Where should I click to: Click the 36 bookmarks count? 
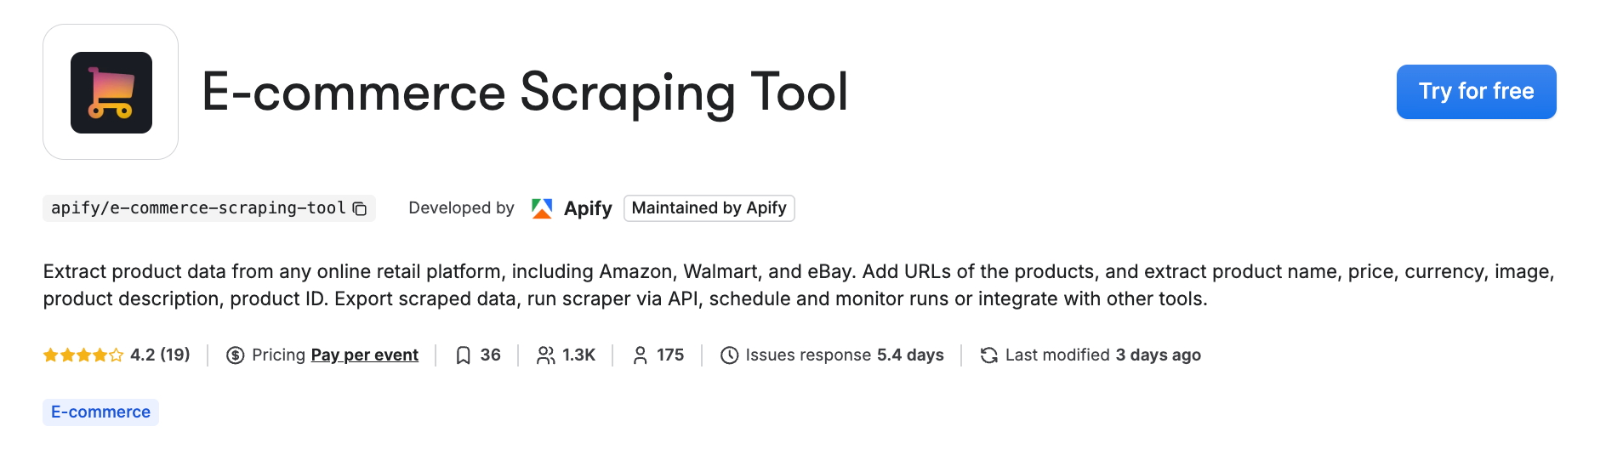coord(491,355)
